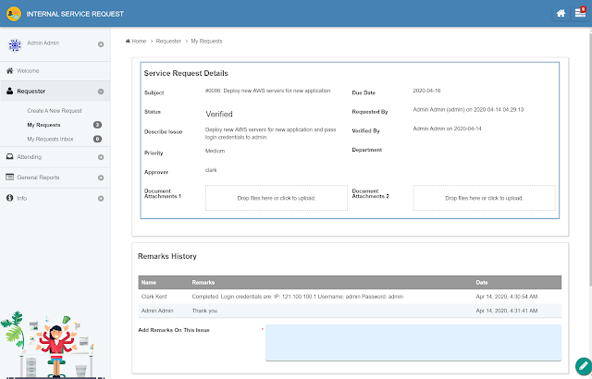The width and height of the screenshot is (592, 379).
Task: Click the green pencil edit floating button
Action: tap(584, 366)
